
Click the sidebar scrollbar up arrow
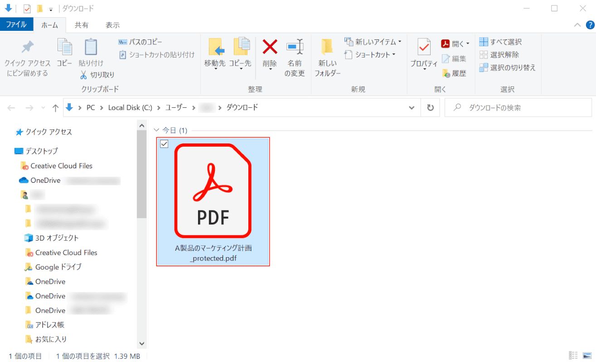coord(141,125)
